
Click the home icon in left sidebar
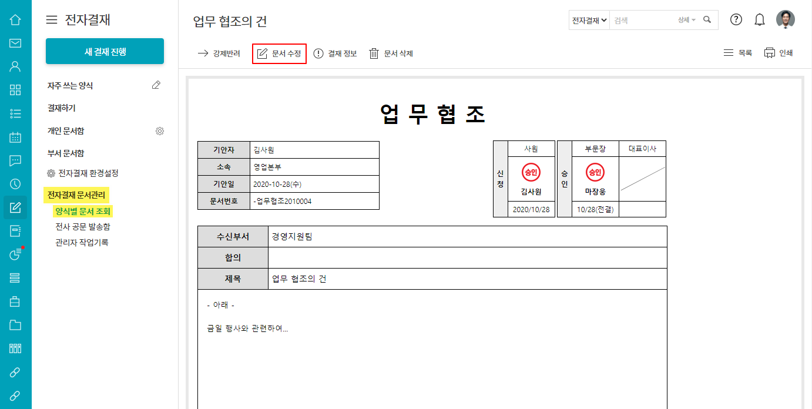(15, 20)
